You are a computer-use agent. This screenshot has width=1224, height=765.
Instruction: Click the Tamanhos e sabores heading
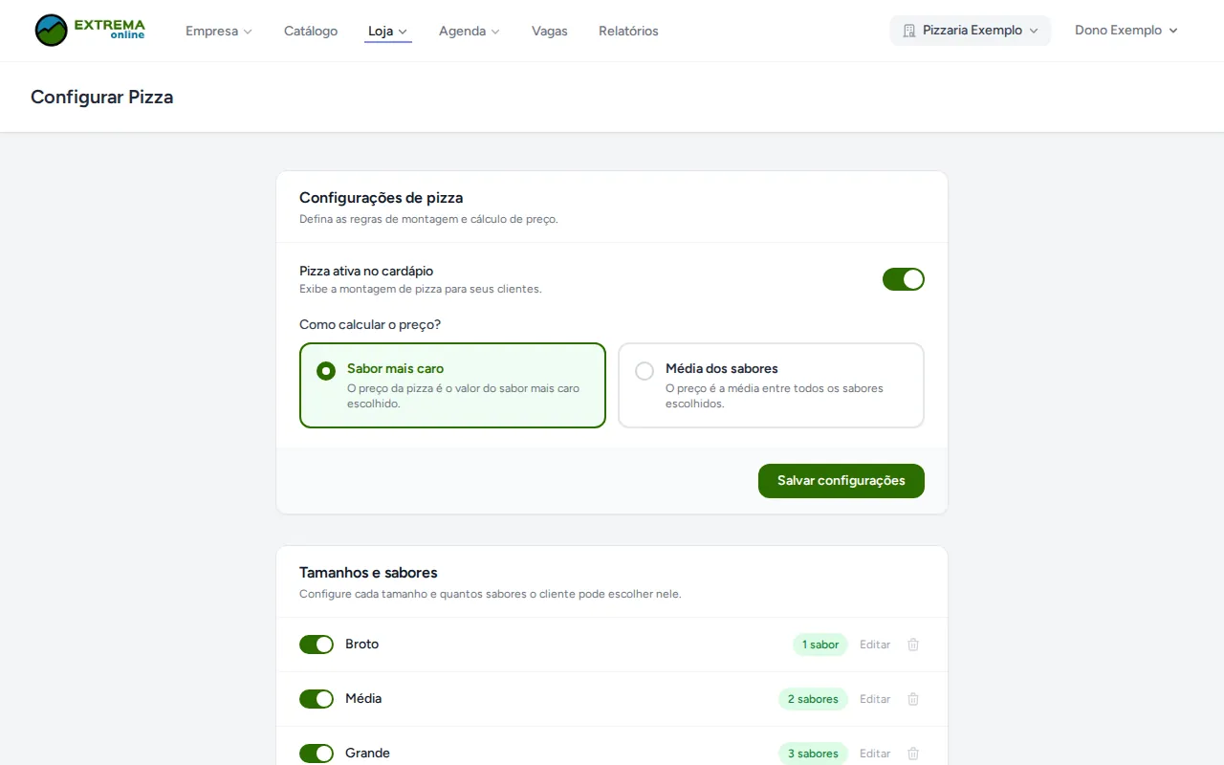(368, 573)
